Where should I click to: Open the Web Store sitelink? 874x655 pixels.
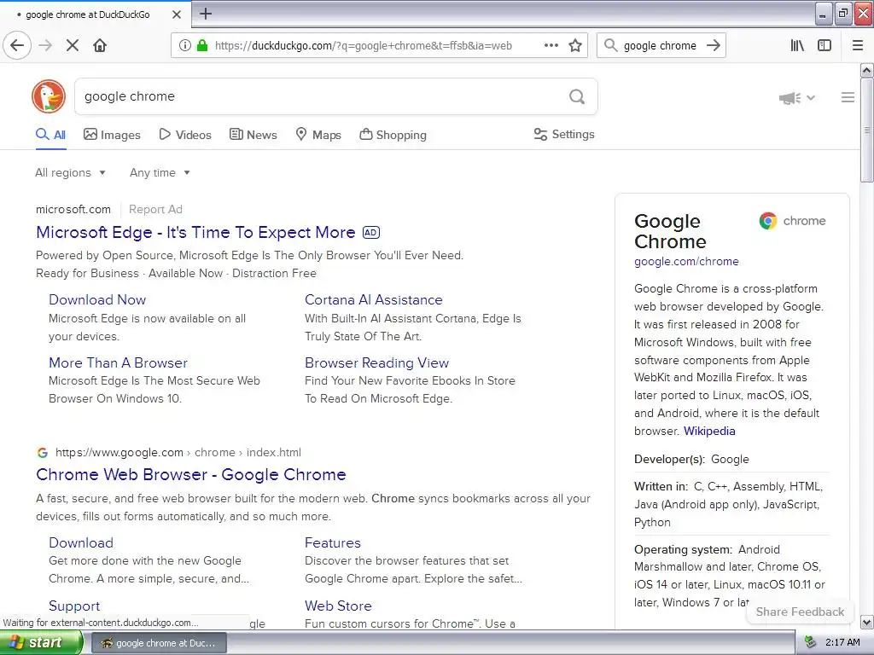coord(338,606)
